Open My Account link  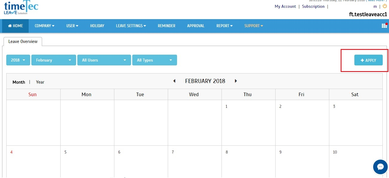pyautogui.click(x=285, y=6)
